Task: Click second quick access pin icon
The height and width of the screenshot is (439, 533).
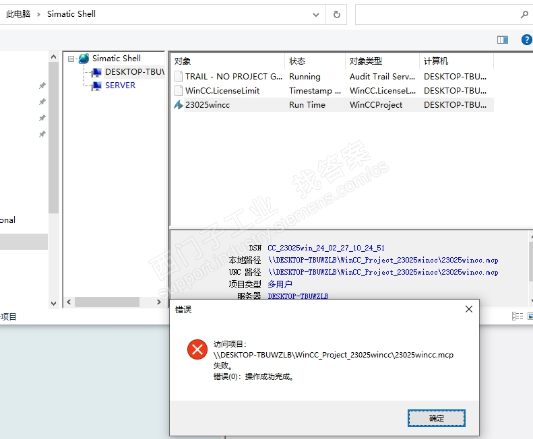Action: coord(42,102)
